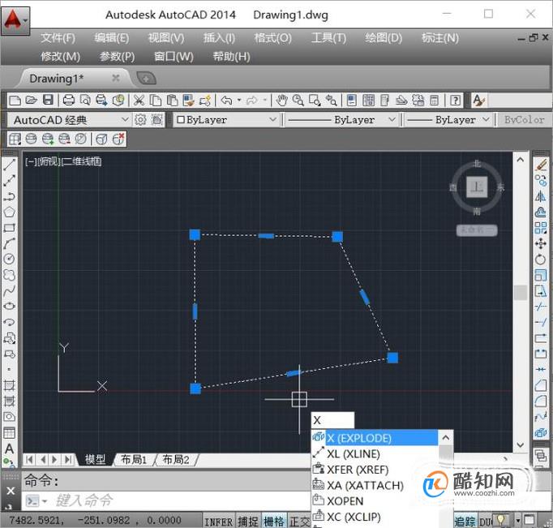Click the top-left square grip of polyline
Viewport: 553px width, 528px height.
[x=195, y=234]
